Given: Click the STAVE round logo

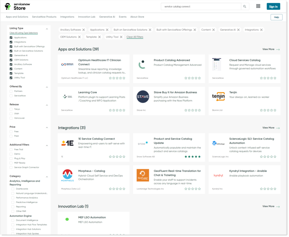Looking at the screenshot, I should coord(143,97).
